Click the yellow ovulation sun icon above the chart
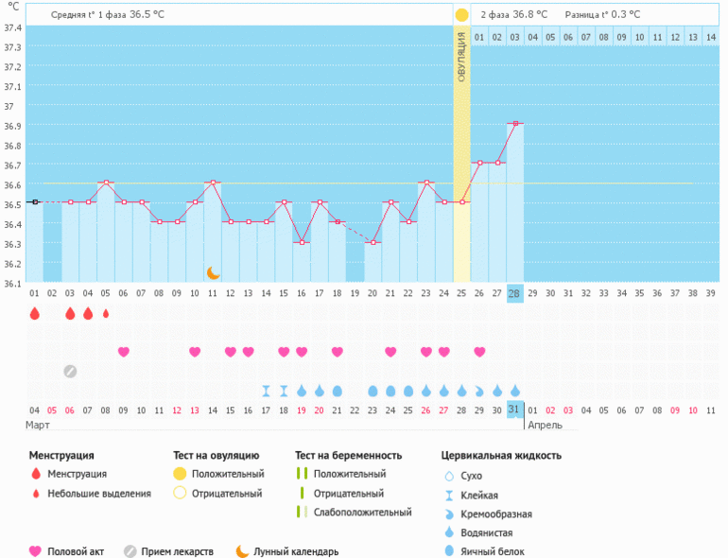Viewport: 728px width, 558px height. tap(461, 15)
